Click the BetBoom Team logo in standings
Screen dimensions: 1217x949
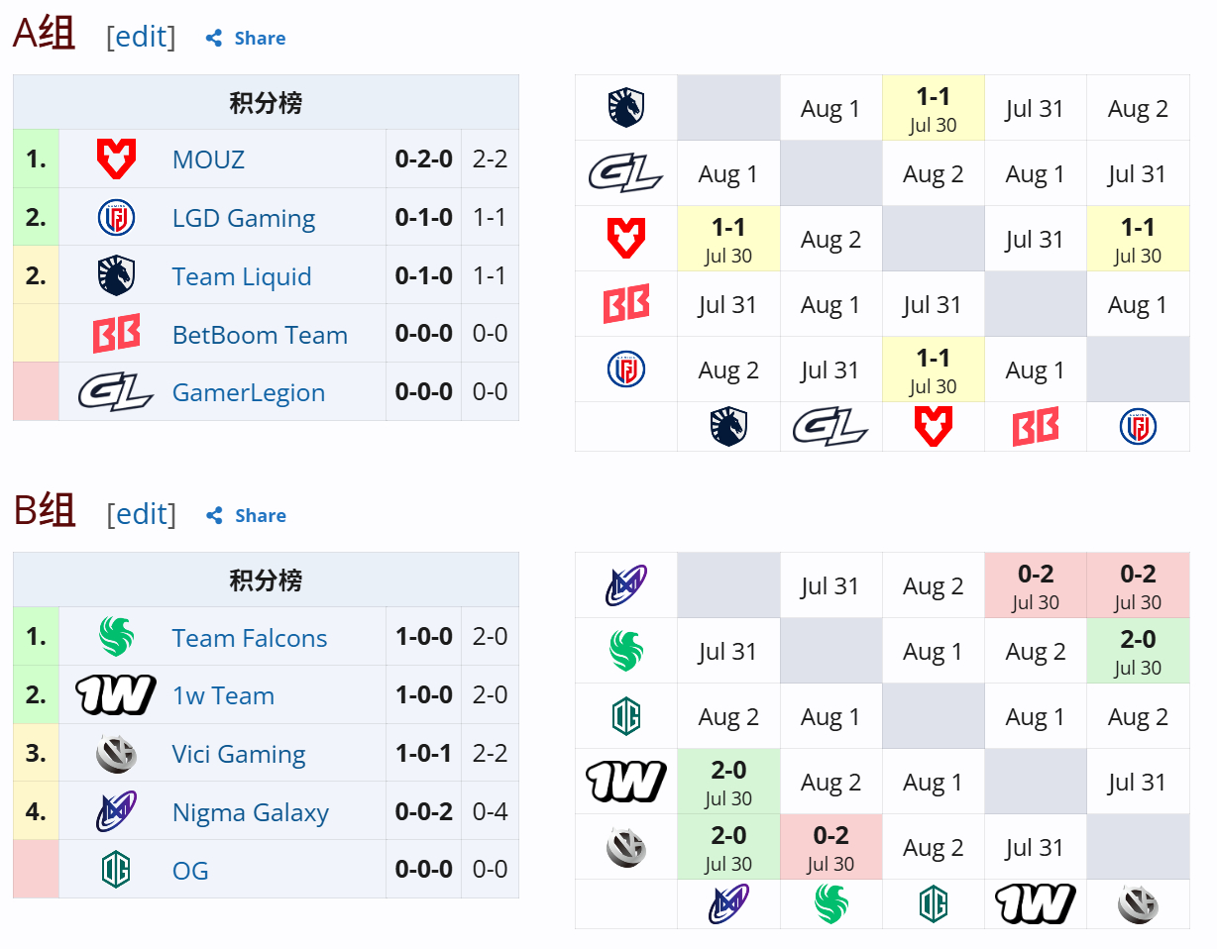(116, 334)
